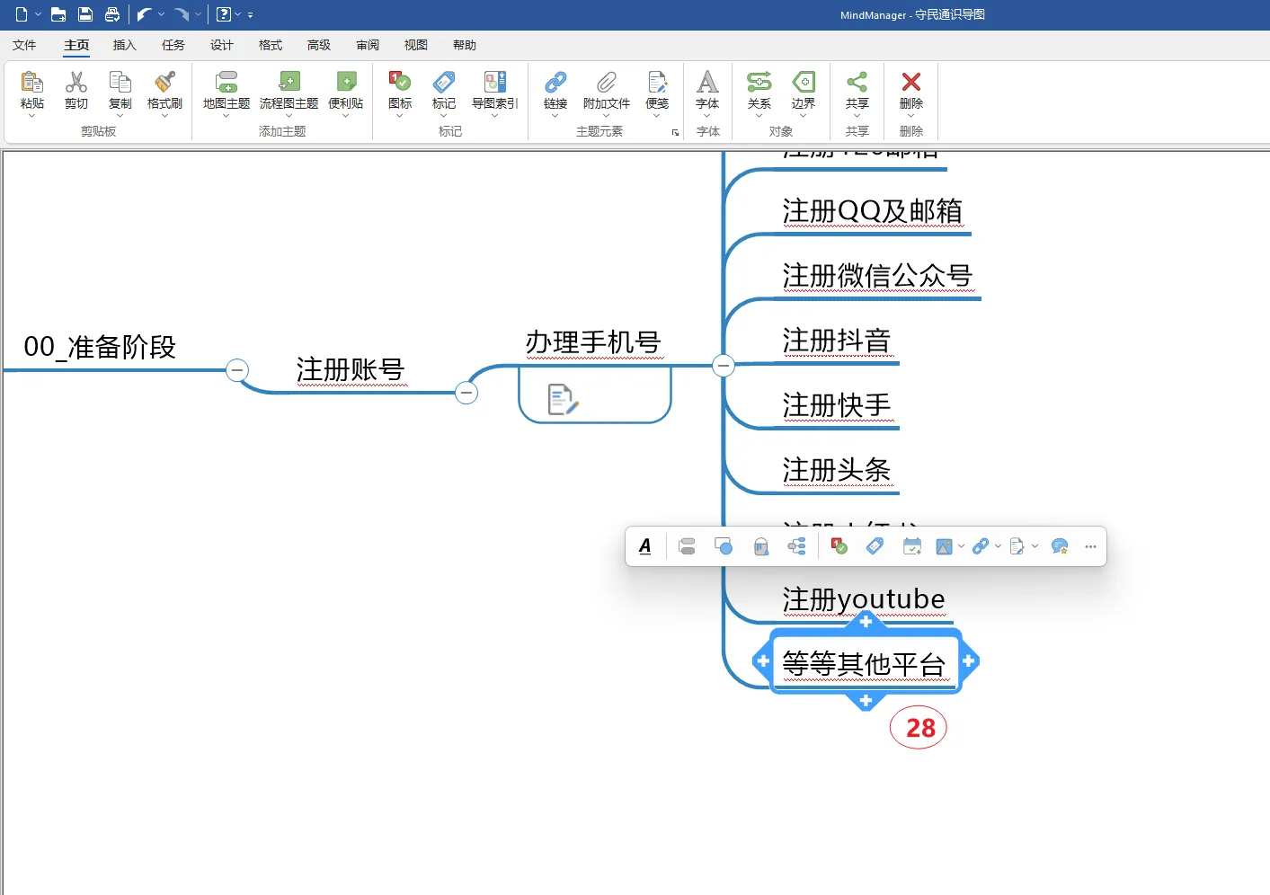This screenshot has height=895, width=1270.
Task: Click the calendar task icon in floating toolbar
Action: (x=912, y=546)
